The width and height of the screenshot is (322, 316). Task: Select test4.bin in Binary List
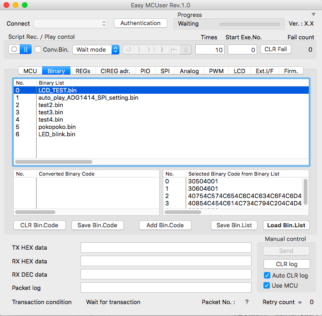[x=161, y=119]
